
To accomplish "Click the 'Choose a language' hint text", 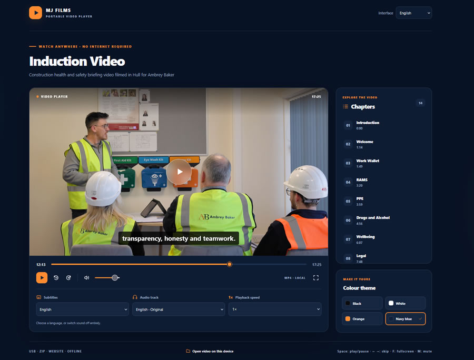I will tap(68, 323).
